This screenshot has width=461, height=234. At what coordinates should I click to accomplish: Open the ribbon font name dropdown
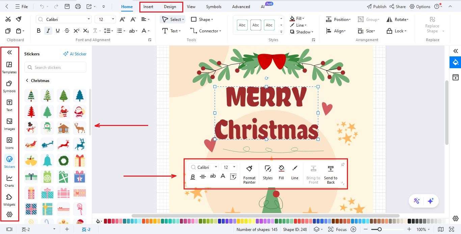point(89,19)
